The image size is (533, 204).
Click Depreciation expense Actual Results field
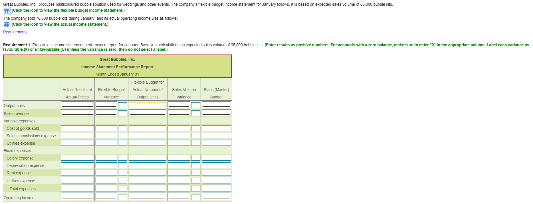(x=77, y=165)
